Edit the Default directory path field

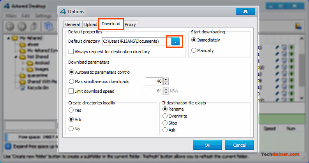[136, 41]
